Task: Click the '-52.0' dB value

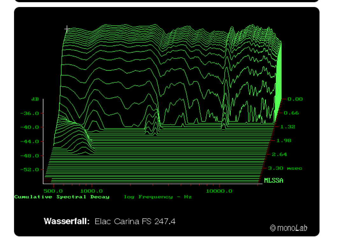Action: [30, 170]
